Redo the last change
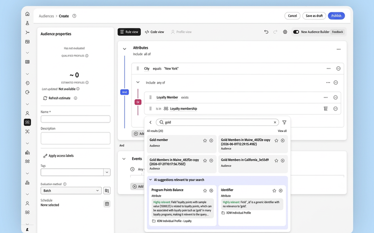Viewport: 374px width, 233px height. click(x=275, y=32)
